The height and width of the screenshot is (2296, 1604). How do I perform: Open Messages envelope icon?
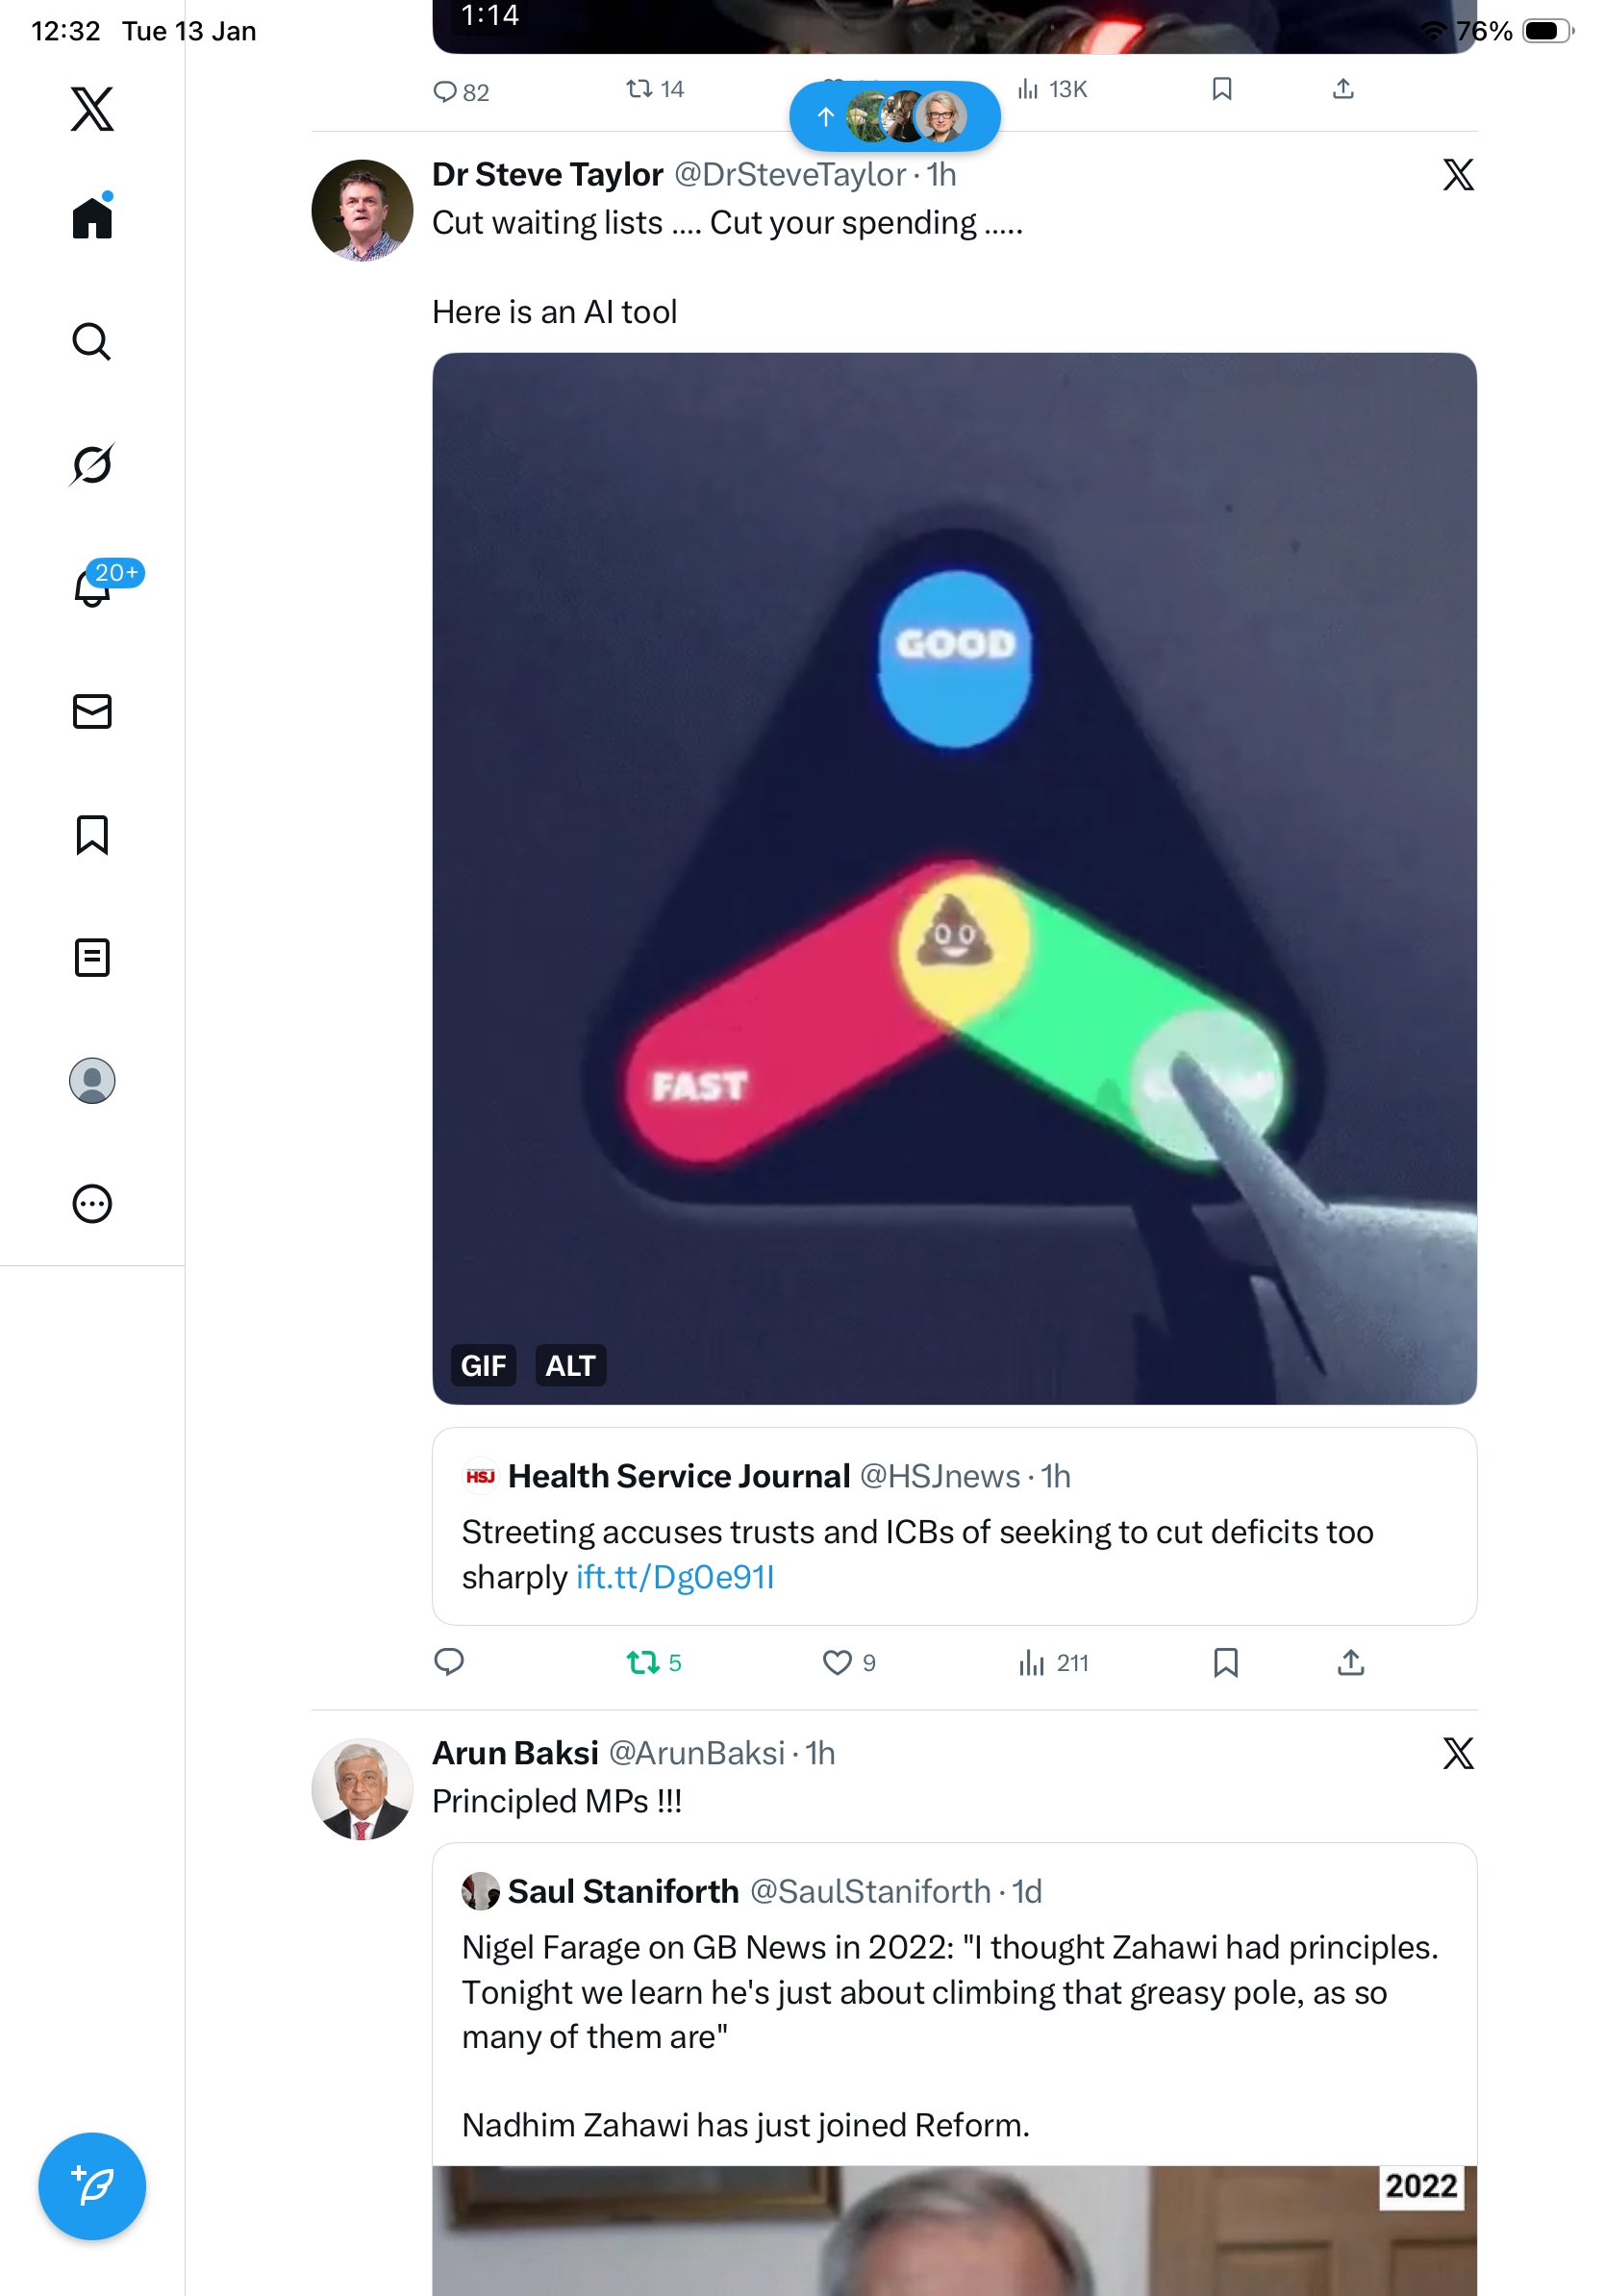click(x=92, y=711)
